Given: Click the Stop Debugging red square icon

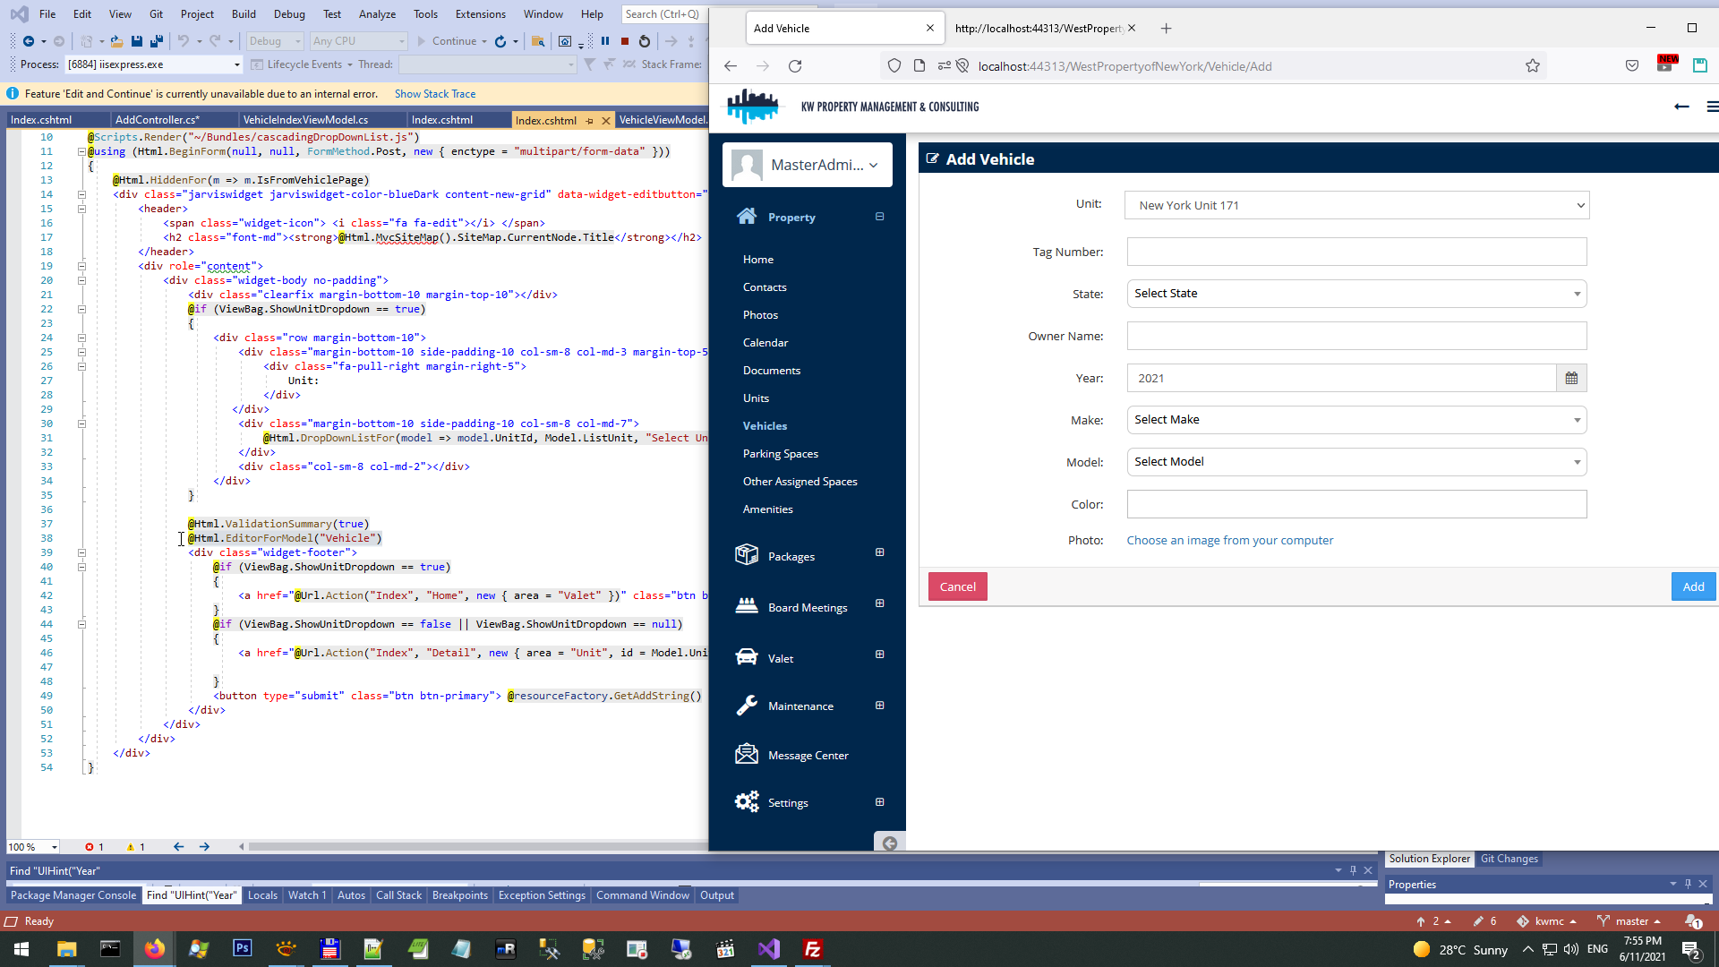Looking at the screenshot, I should pyautogui.click(x=625, y=41).
